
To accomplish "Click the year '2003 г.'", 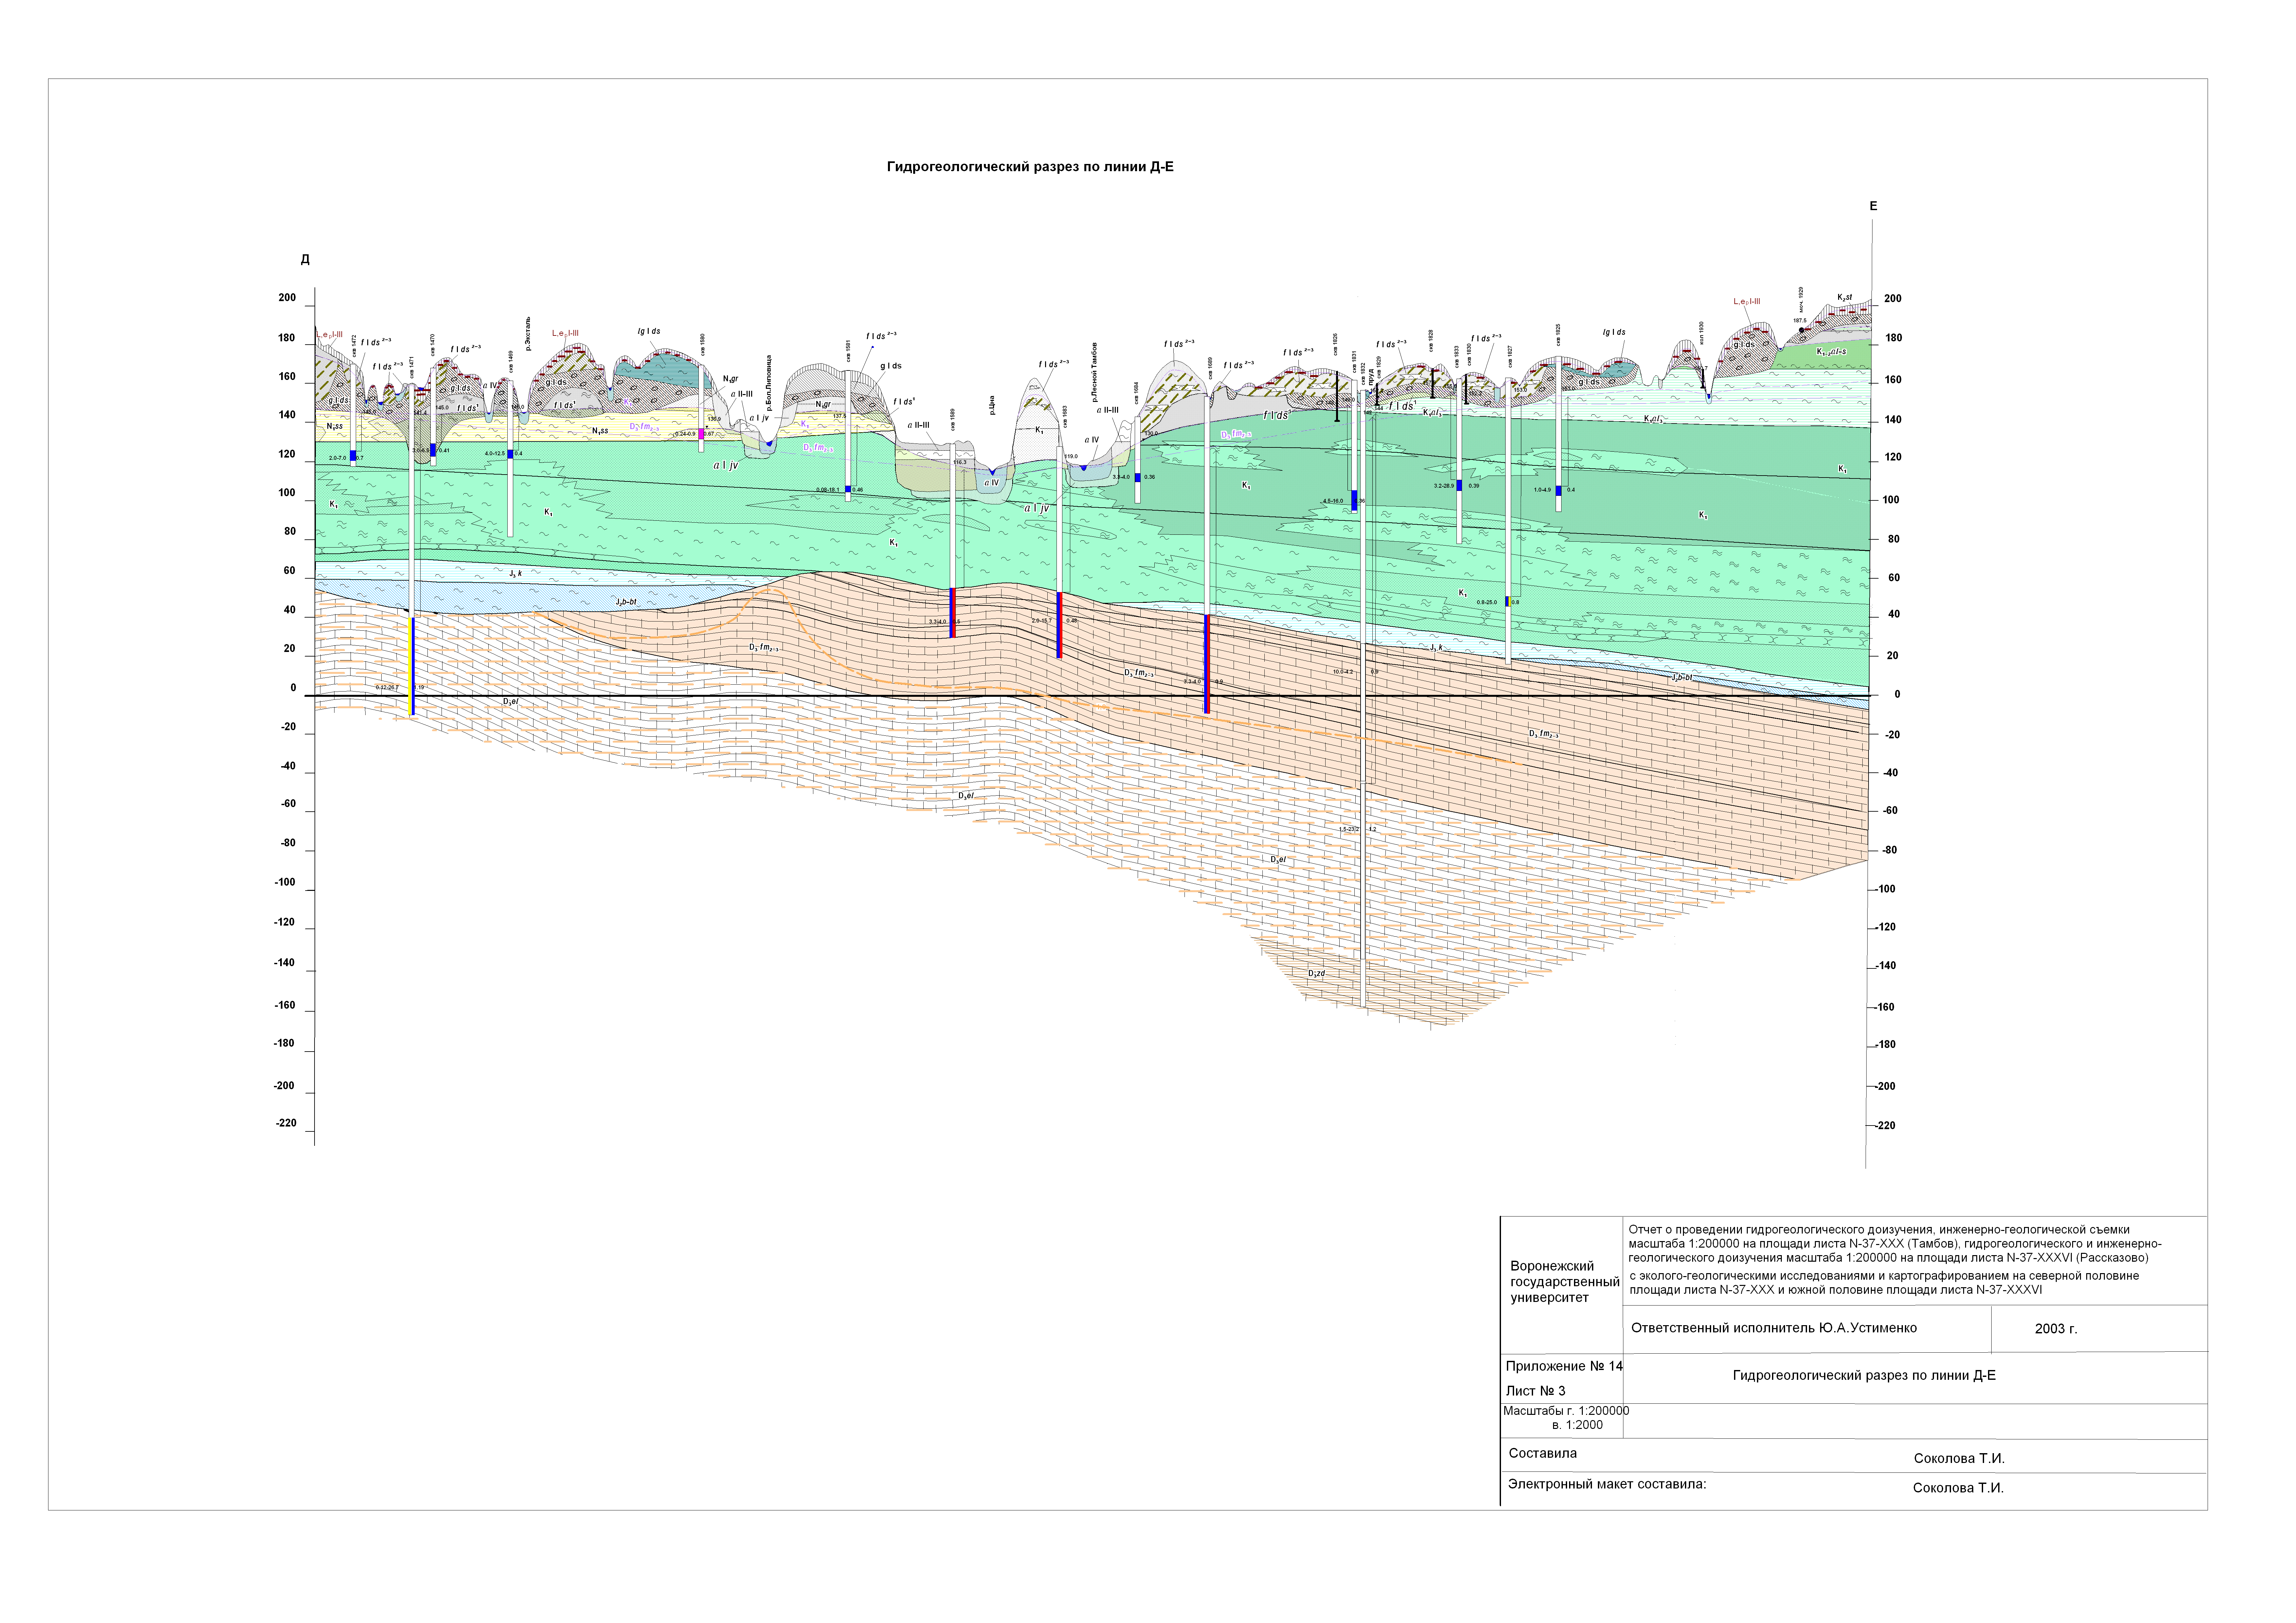I will (x=2056, y=1329).
